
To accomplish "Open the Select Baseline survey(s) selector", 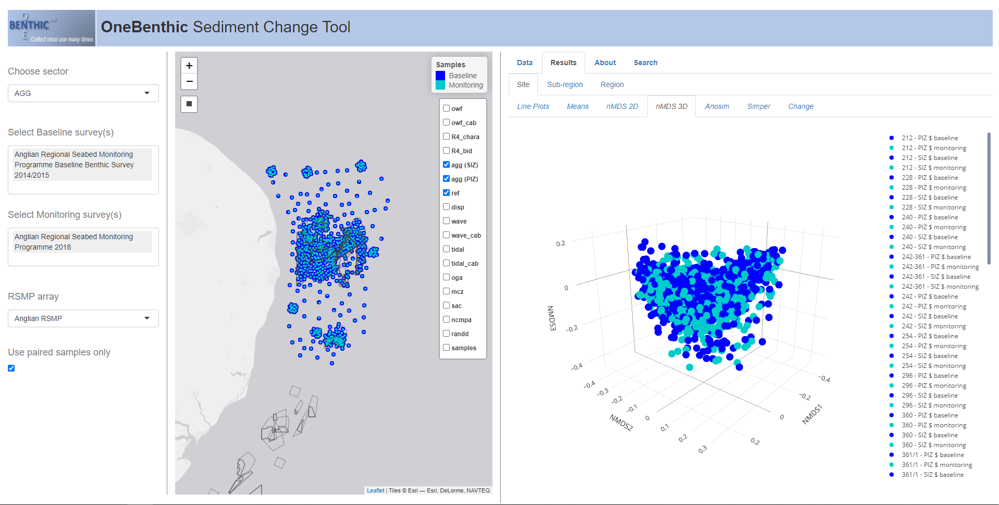I will click(x=83, y=170).
